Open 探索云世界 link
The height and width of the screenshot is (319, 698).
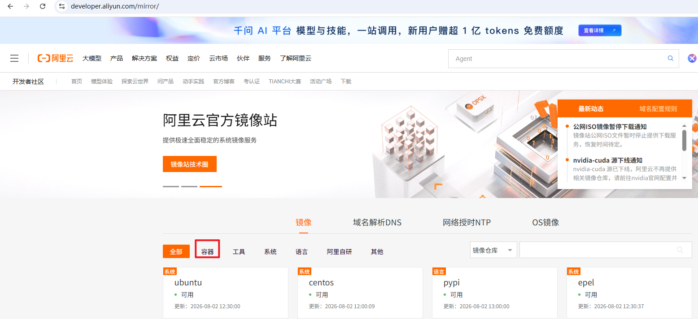(135, 82)
